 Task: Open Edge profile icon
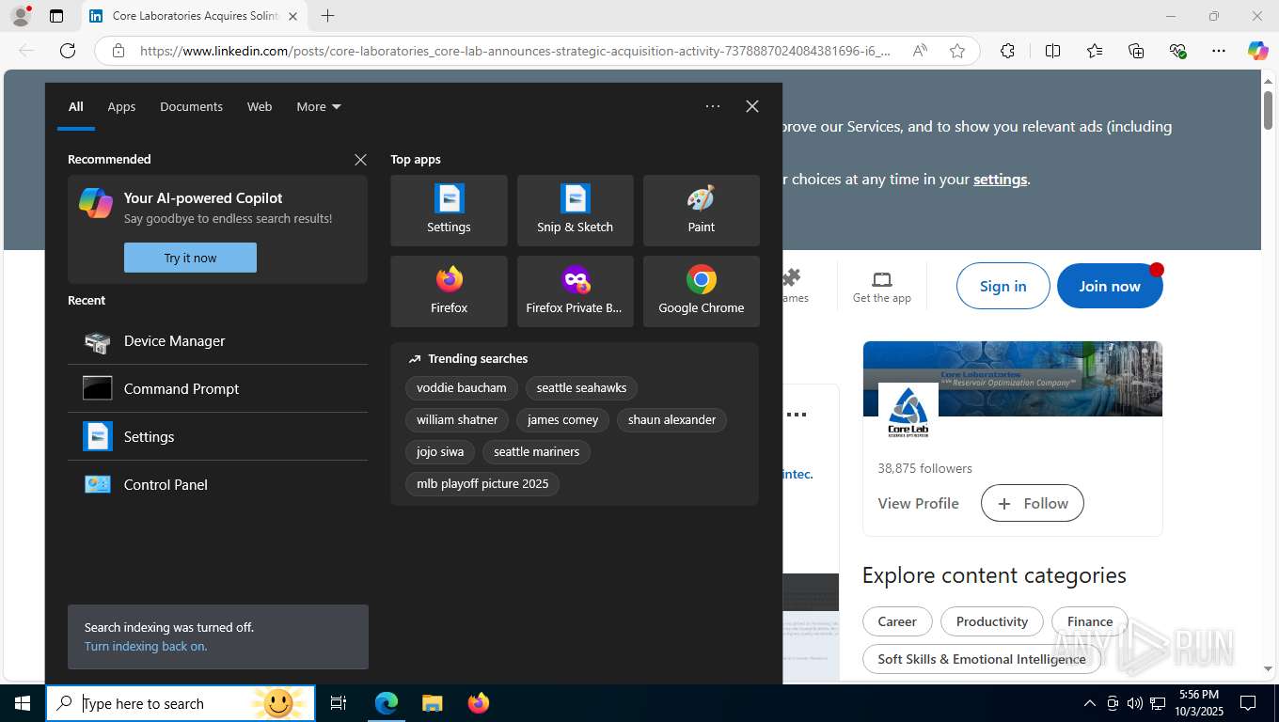[x=21, y=16]
